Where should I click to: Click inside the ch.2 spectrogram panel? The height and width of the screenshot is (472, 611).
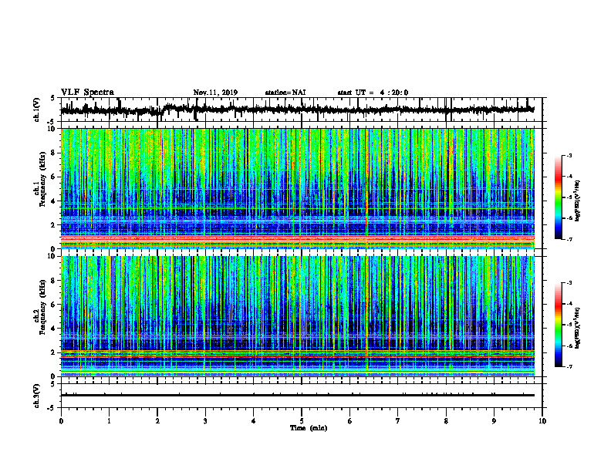pos(298,316)
